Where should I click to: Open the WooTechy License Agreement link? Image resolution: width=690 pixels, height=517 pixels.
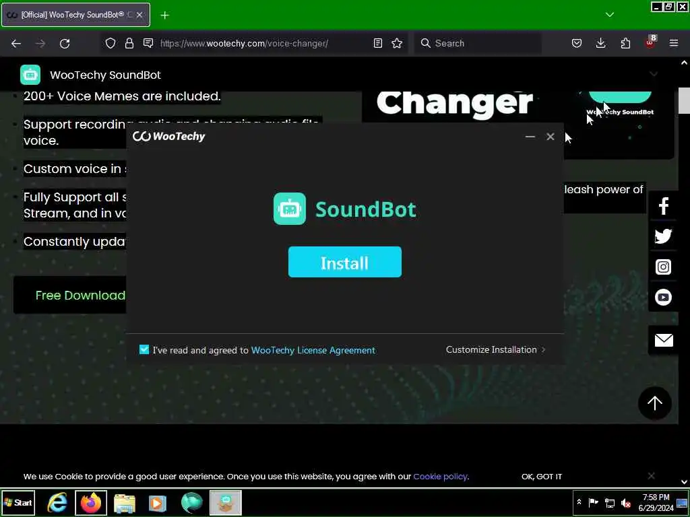(313, 350)
